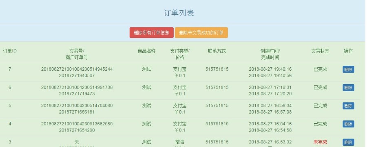Image resolution: width=367 pixels, height=147 pixels.
Task: Select merchant order number 20187271940507
Action: tap(77, 76)
